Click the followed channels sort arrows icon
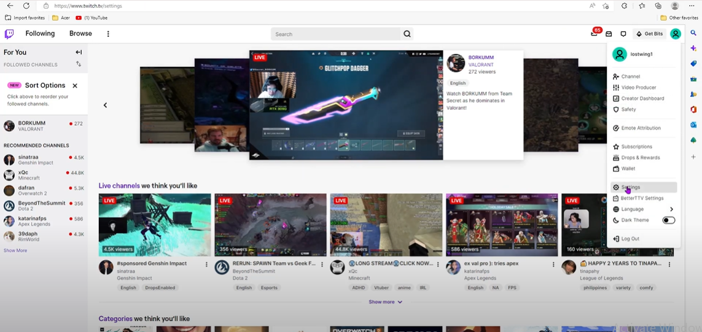702x332 pixels. (79, 64)
